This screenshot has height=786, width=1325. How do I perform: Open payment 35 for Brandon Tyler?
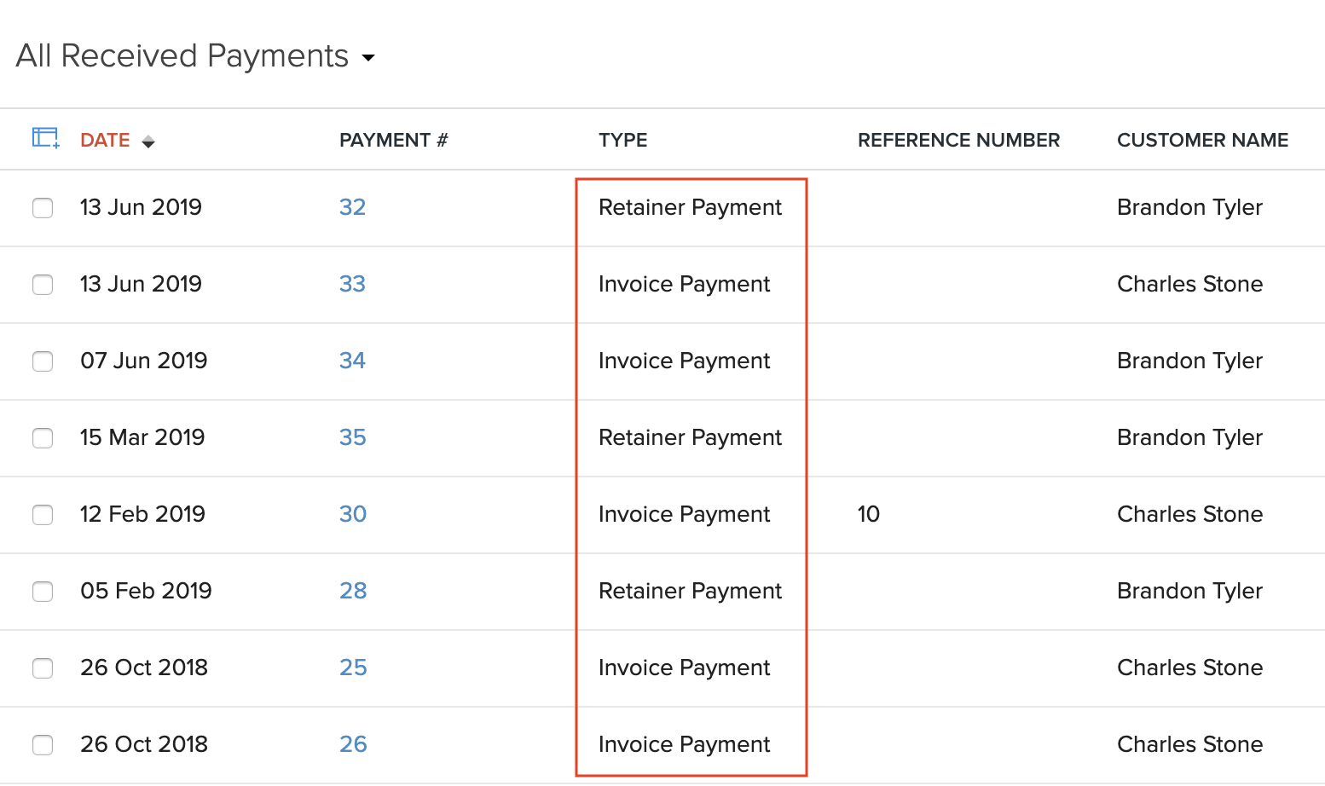pos(352,438)
